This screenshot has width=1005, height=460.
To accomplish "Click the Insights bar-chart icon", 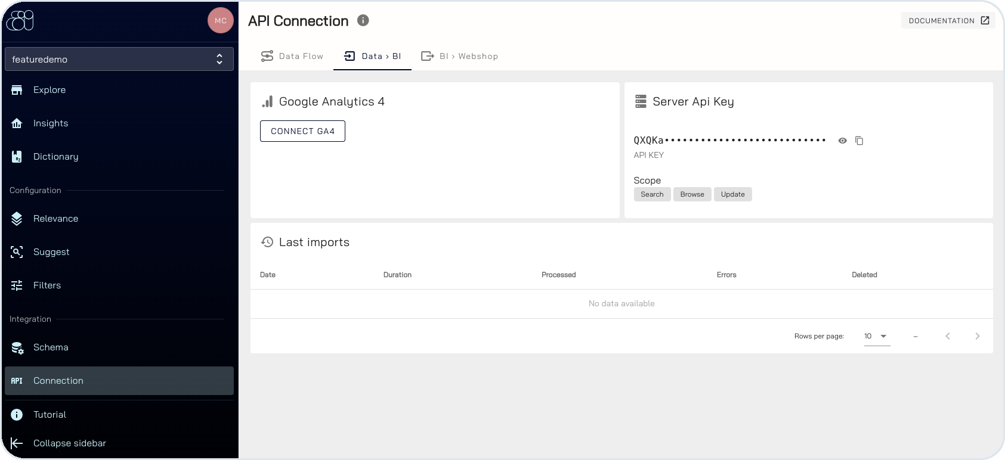I will coord(17,123).
